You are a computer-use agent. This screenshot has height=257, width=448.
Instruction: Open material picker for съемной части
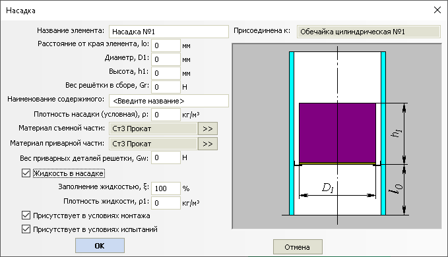click(208, 128)
